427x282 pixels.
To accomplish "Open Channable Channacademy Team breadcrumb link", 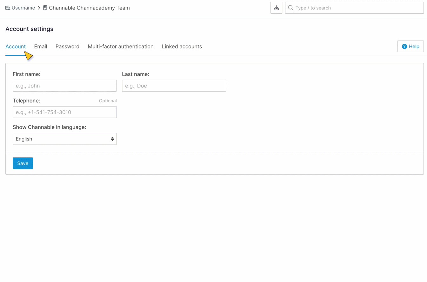I will point(89,8).
